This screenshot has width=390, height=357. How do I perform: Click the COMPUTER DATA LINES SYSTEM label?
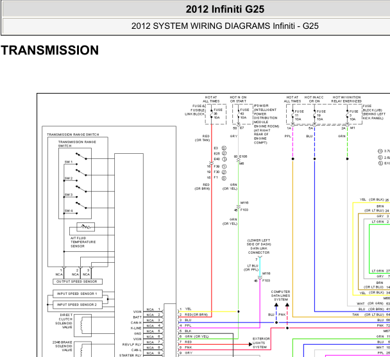280,295
